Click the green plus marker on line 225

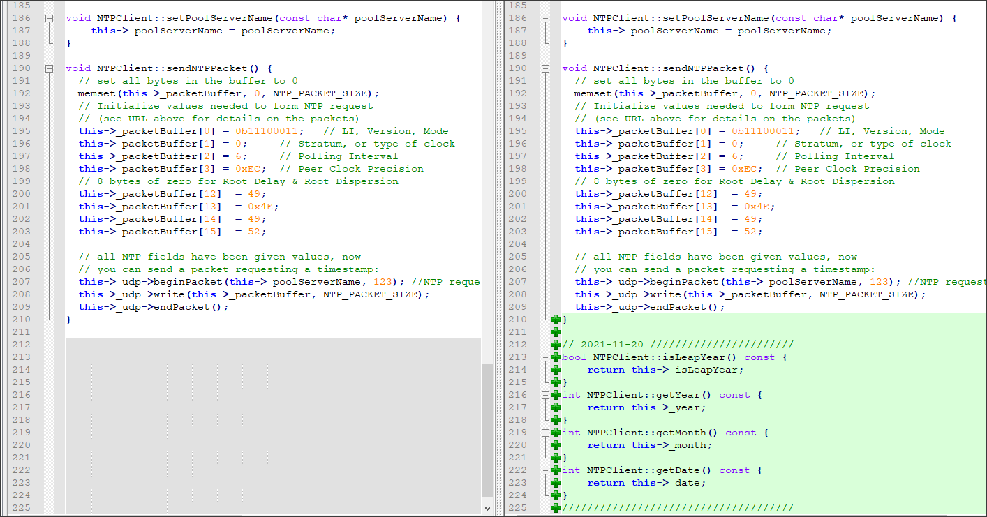coord(556,508)
